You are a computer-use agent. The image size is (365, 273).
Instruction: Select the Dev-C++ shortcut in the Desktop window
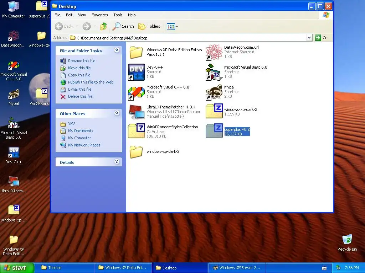click(145, 72)
